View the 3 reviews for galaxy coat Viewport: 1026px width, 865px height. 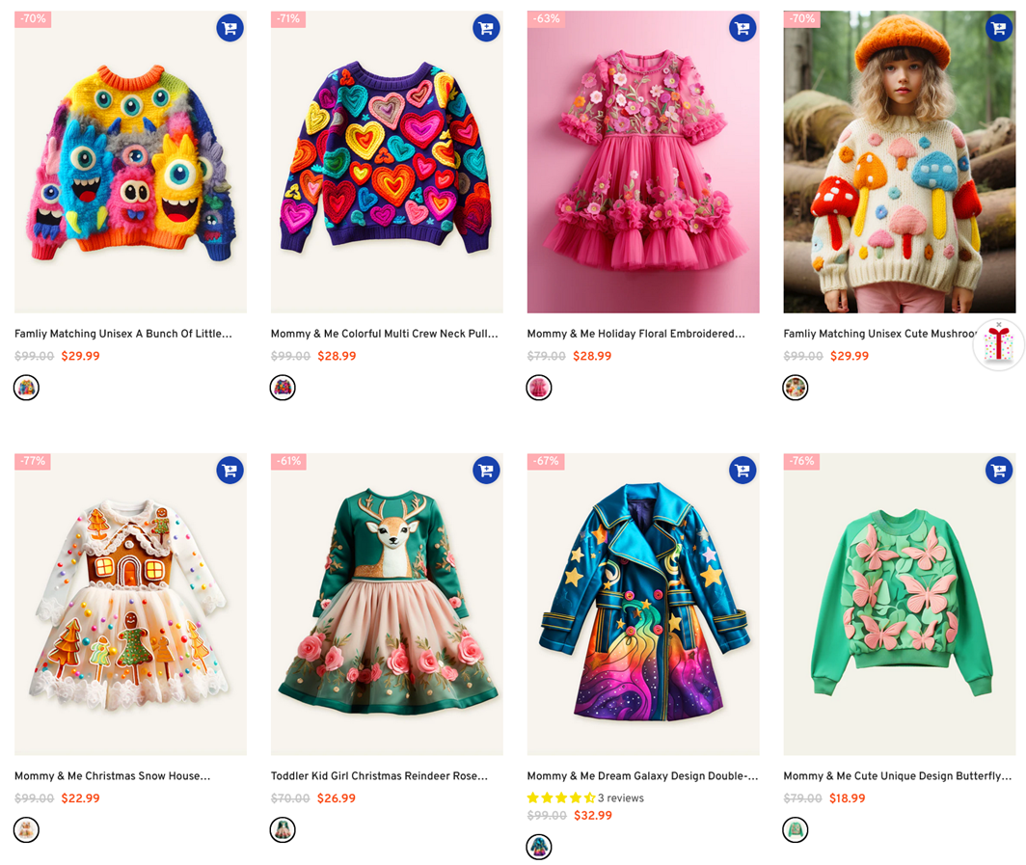(620, 797)
